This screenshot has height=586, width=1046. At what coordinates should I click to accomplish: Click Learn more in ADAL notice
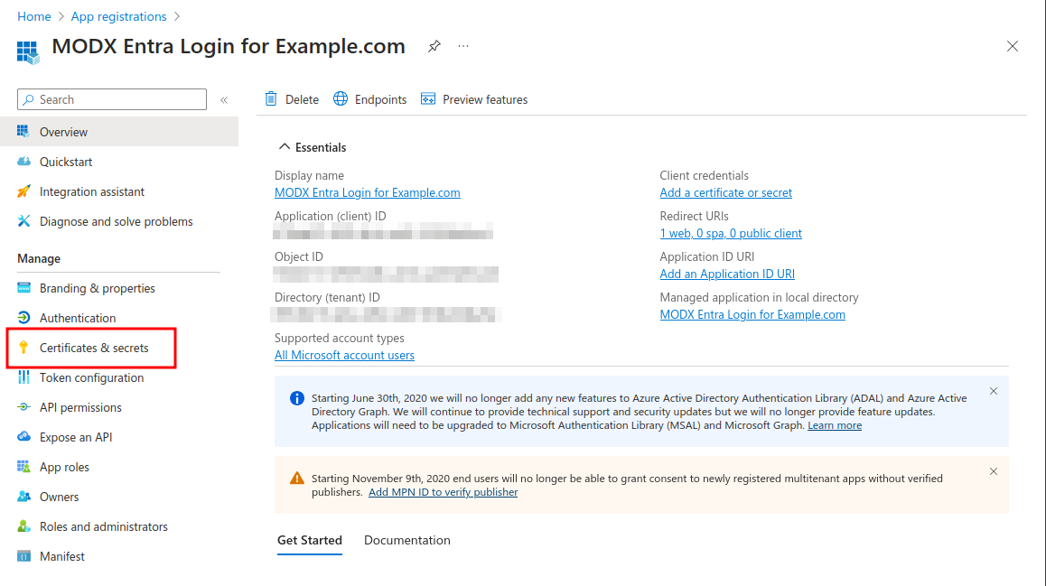coord(835,425)
